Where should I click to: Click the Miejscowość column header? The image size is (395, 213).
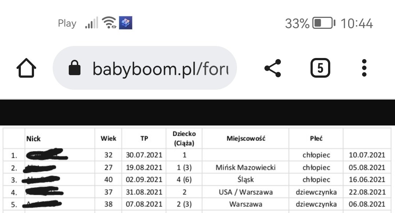(x=245, y=139)
